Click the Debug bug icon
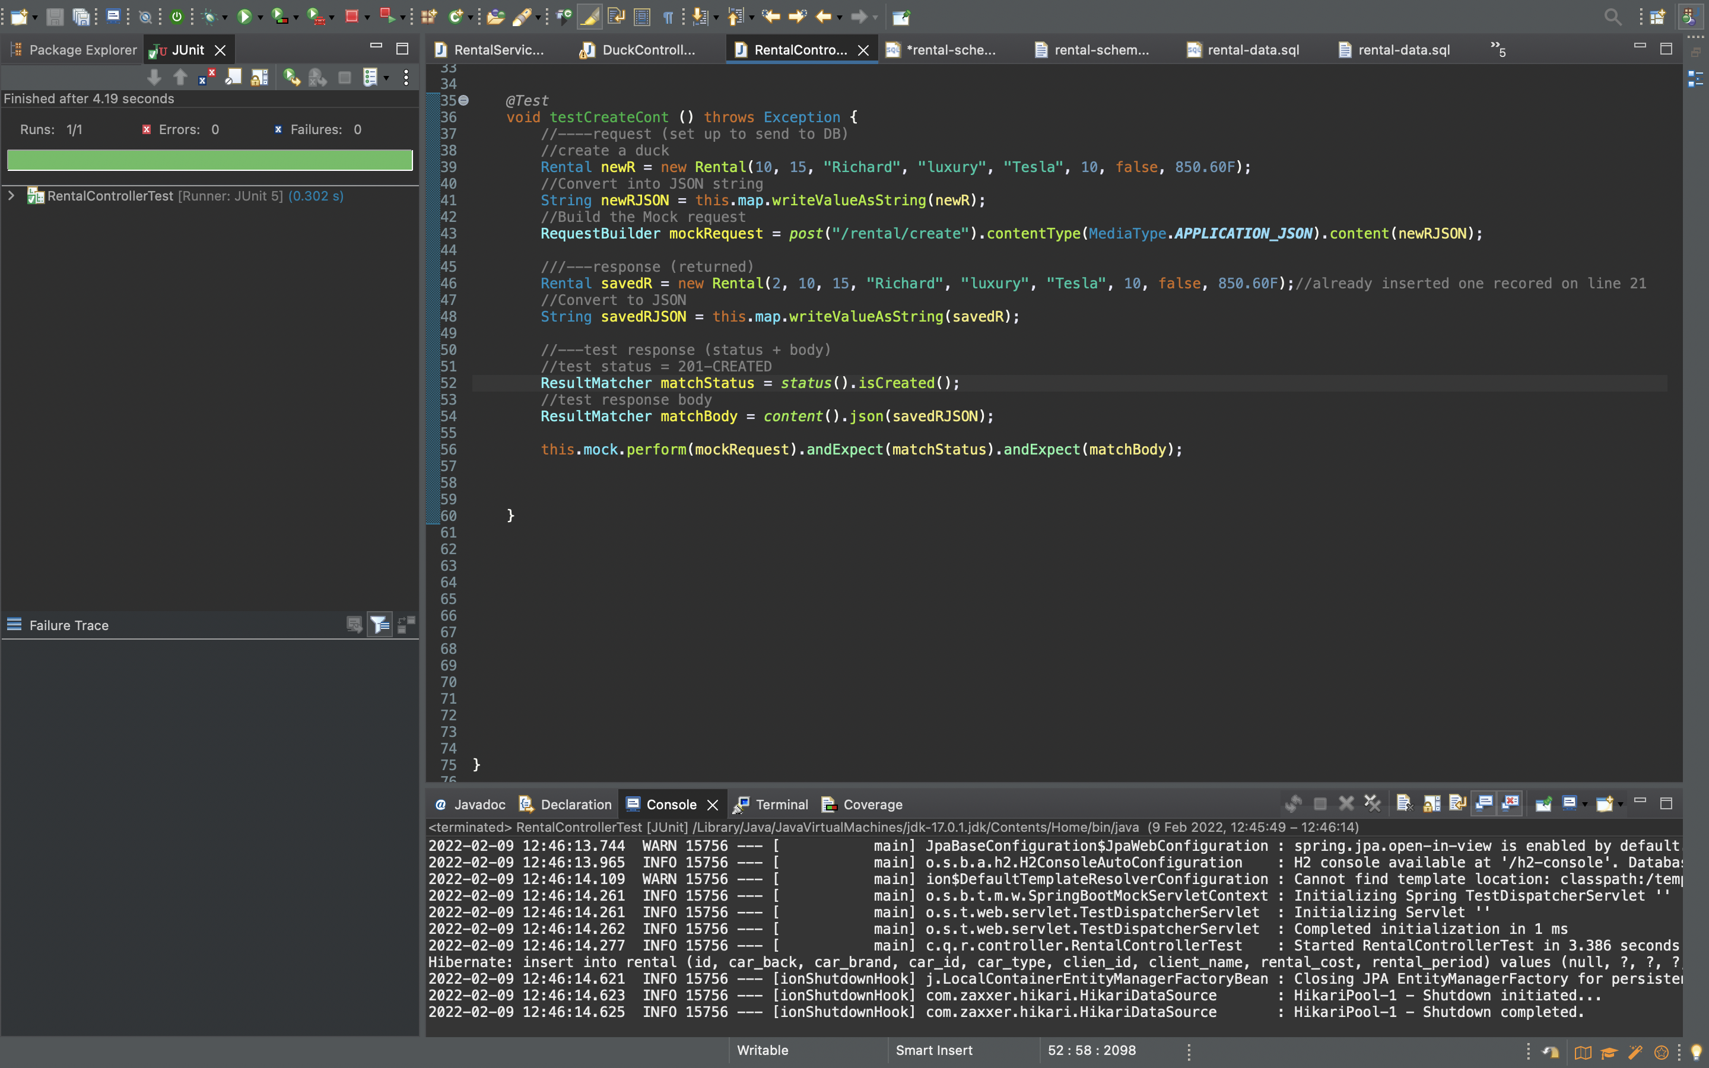 209,16
